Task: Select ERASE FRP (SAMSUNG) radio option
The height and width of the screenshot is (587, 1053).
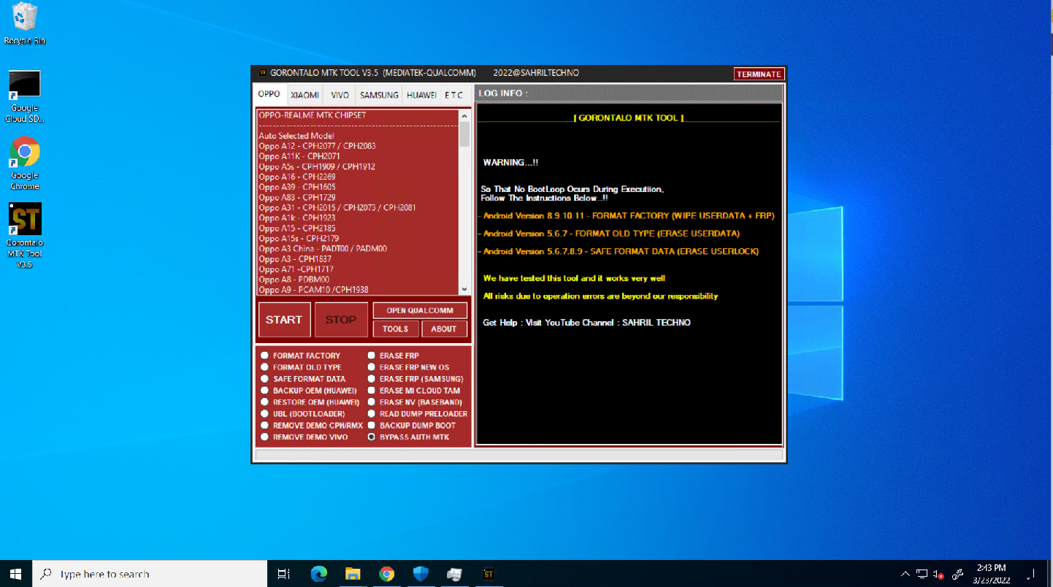Action: click(416, 379)
